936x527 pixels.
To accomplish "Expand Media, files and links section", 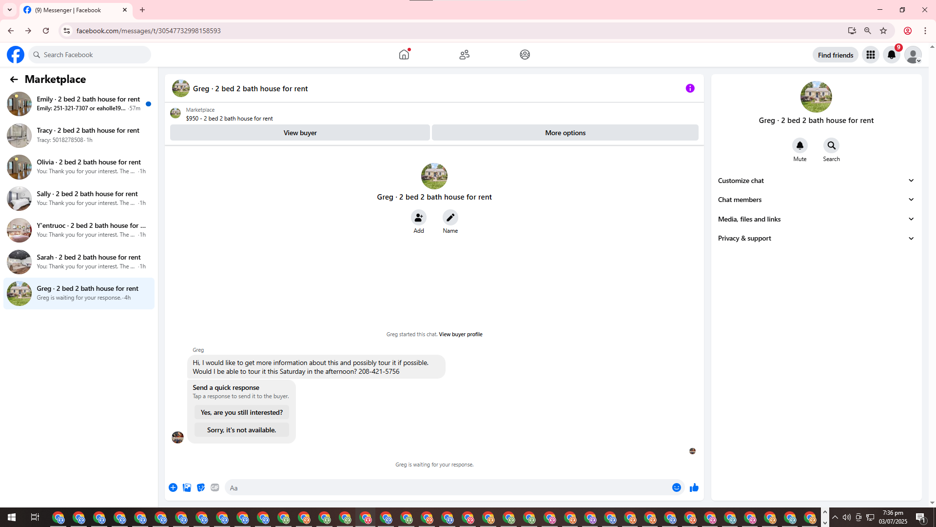I will pos(816,219).
